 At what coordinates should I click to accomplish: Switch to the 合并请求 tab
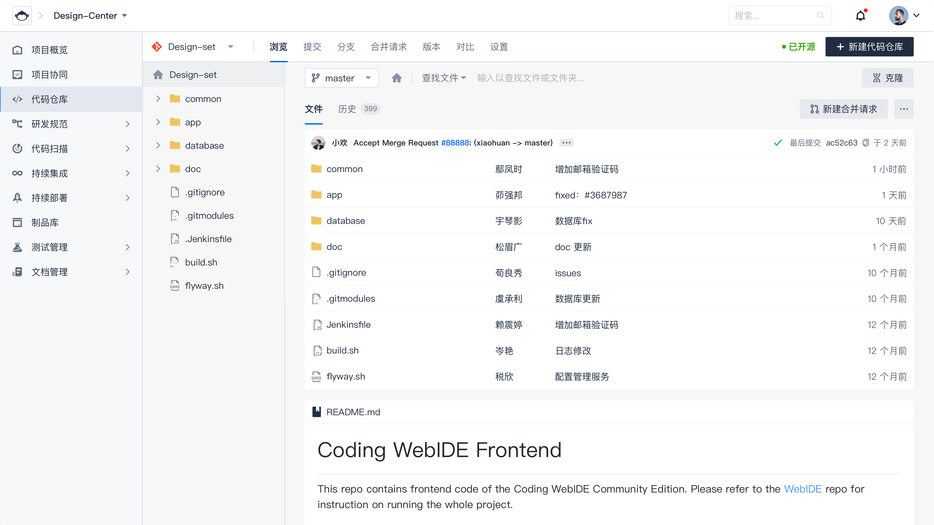coord(388,47)
